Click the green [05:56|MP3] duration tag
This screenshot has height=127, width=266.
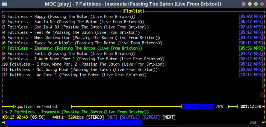(x=251, y=48)
